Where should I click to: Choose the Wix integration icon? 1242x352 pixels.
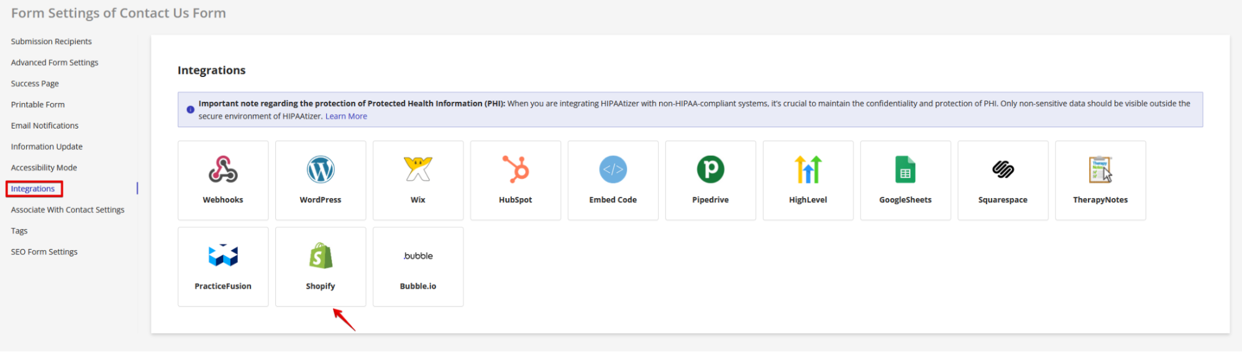click(418, 169)
